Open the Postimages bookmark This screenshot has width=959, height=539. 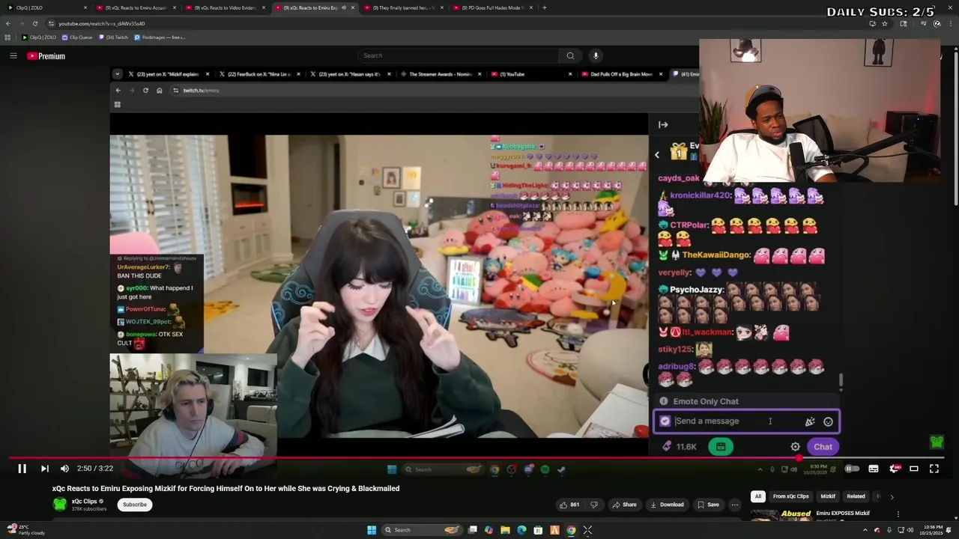click(x=160, y=37)
